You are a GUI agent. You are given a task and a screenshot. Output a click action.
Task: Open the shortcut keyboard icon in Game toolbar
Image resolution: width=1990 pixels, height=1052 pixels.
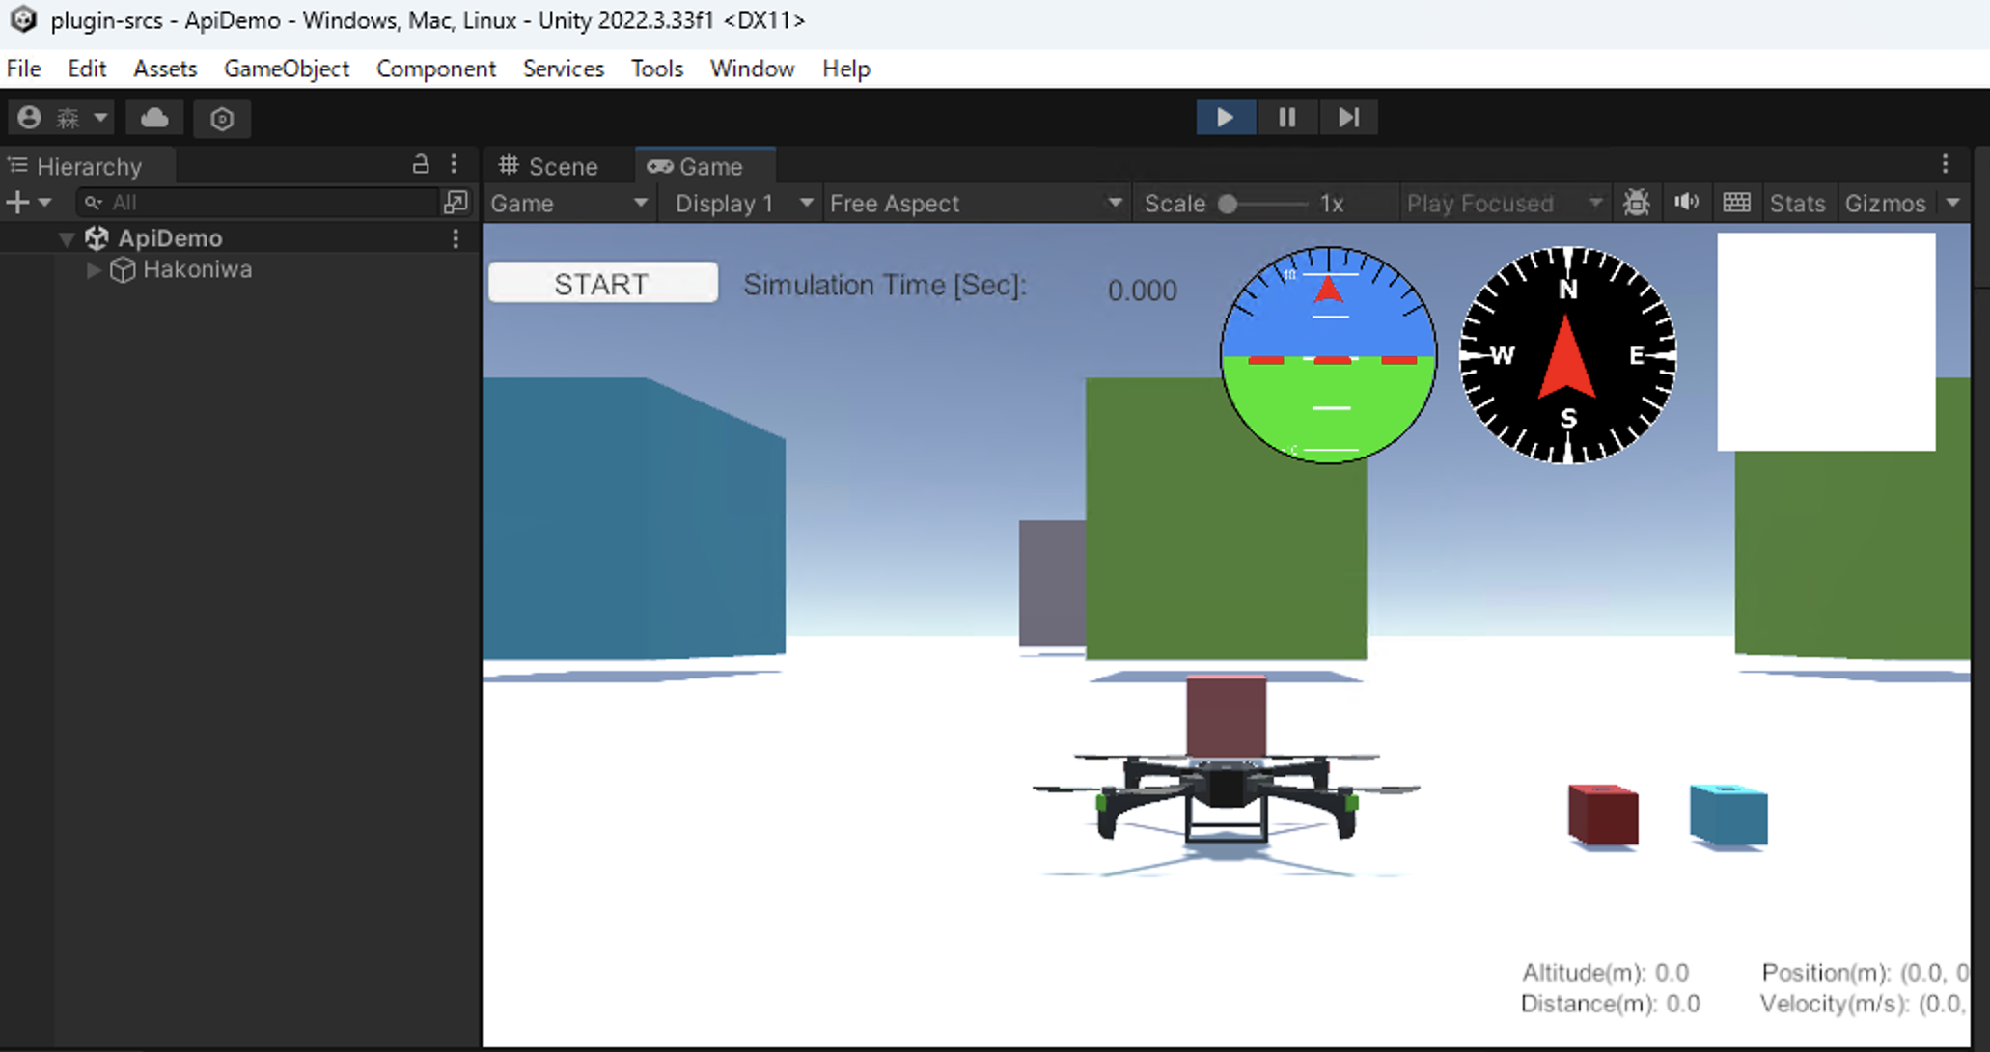coord(1736,203)
